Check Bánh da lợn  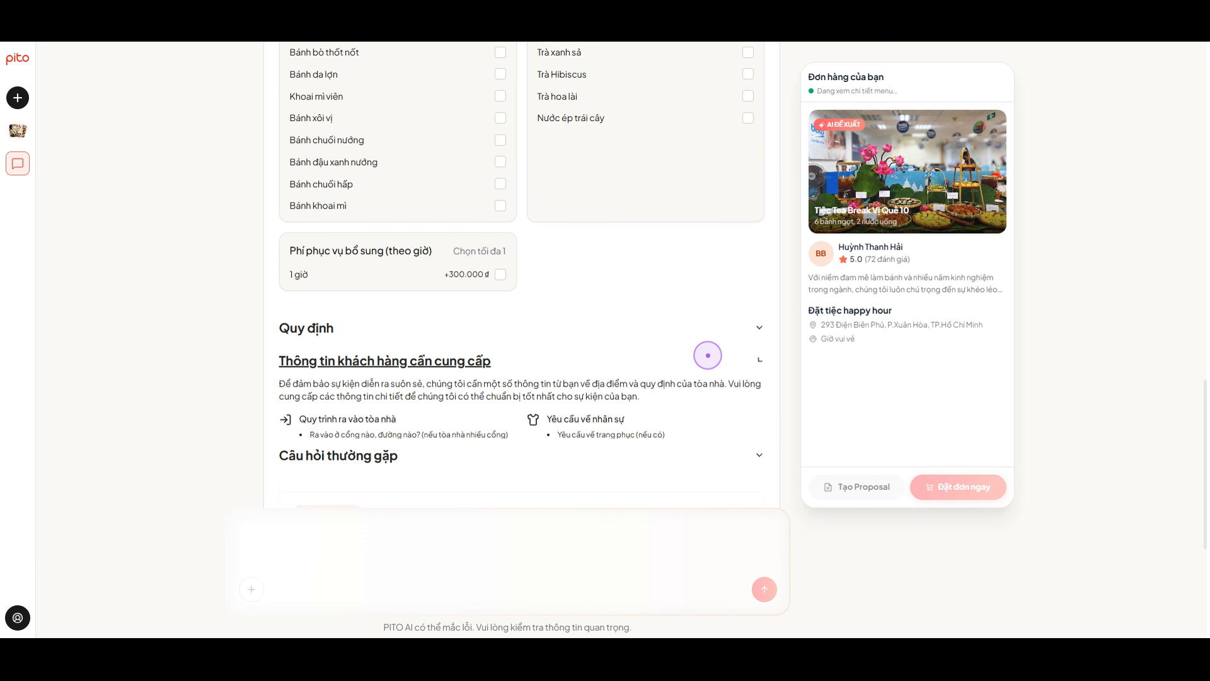[500, 74]
